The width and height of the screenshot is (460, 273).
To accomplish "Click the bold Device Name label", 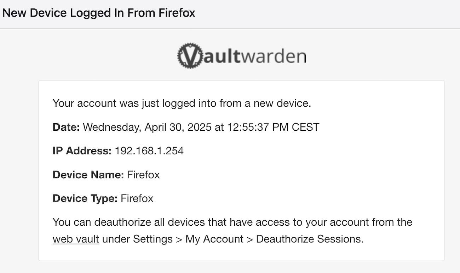I will click(88, 175).
